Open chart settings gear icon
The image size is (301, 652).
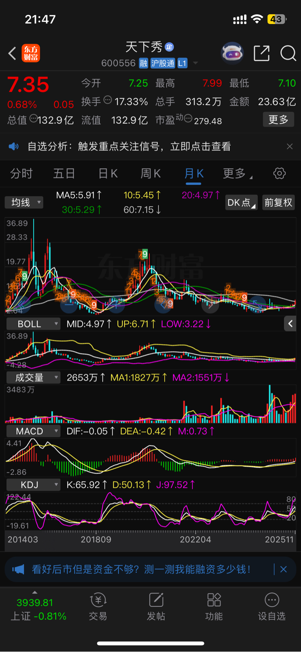click(x=279, y=173)
